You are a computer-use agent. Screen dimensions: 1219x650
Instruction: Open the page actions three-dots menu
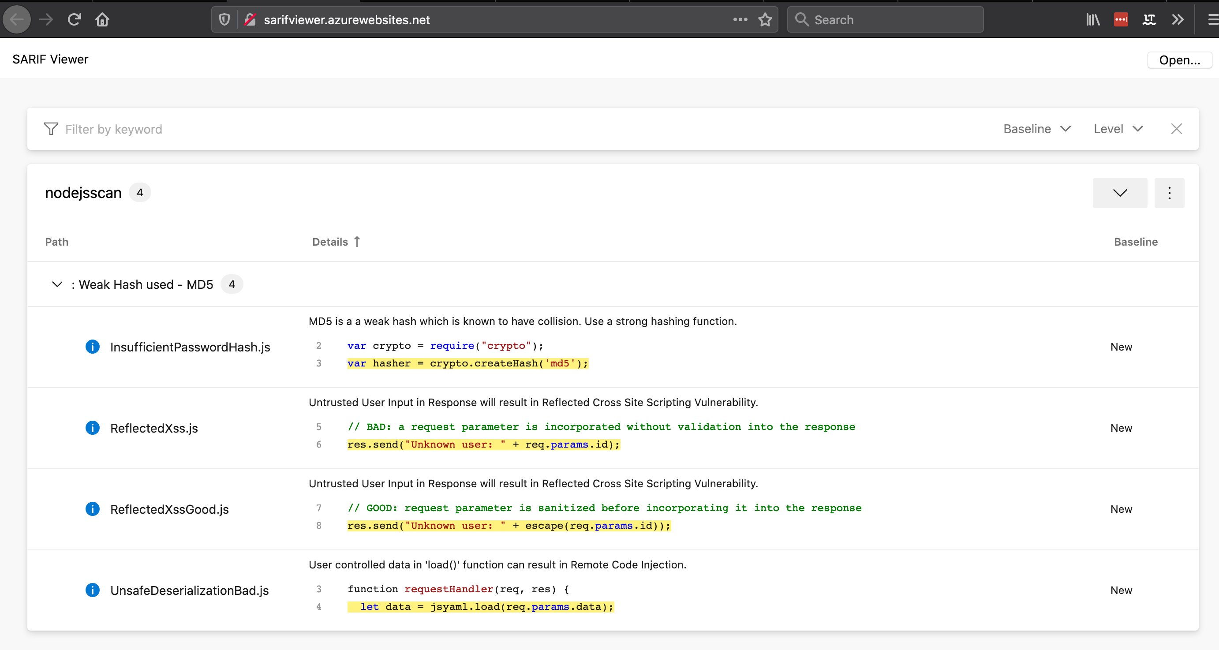tap(740, 19)
